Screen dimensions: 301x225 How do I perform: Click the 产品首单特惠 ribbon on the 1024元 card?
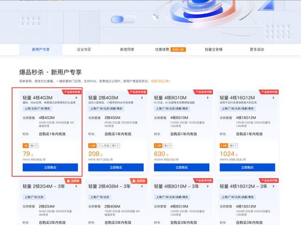tap(269, 92)
